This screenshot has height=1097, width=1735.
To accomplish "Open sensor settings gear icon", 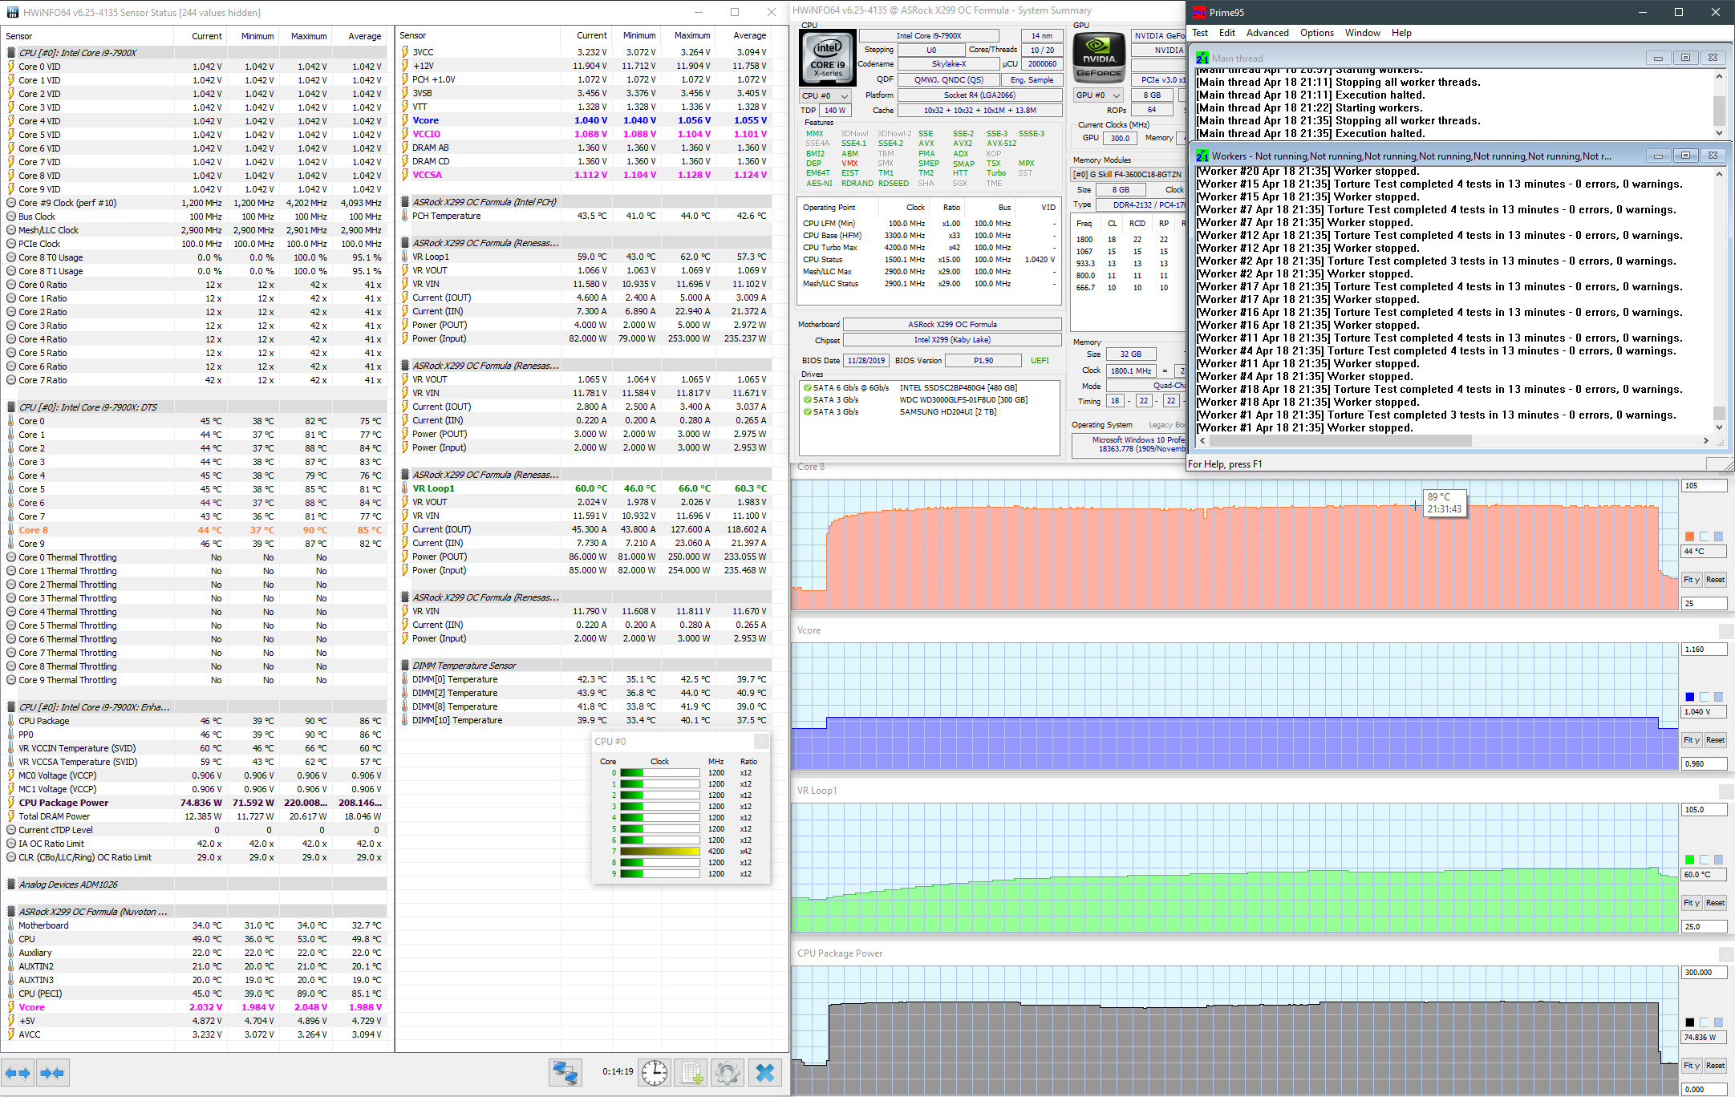I will pyautogui.click(x=728, y=1073).
